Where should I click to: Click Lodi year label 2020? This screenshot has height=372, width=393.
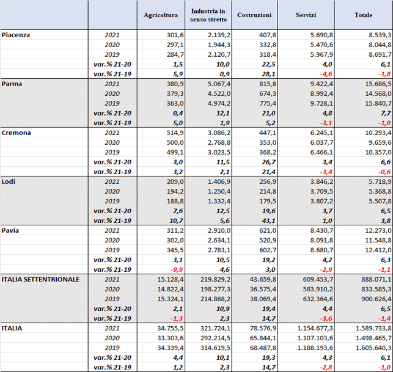[112, 191]
